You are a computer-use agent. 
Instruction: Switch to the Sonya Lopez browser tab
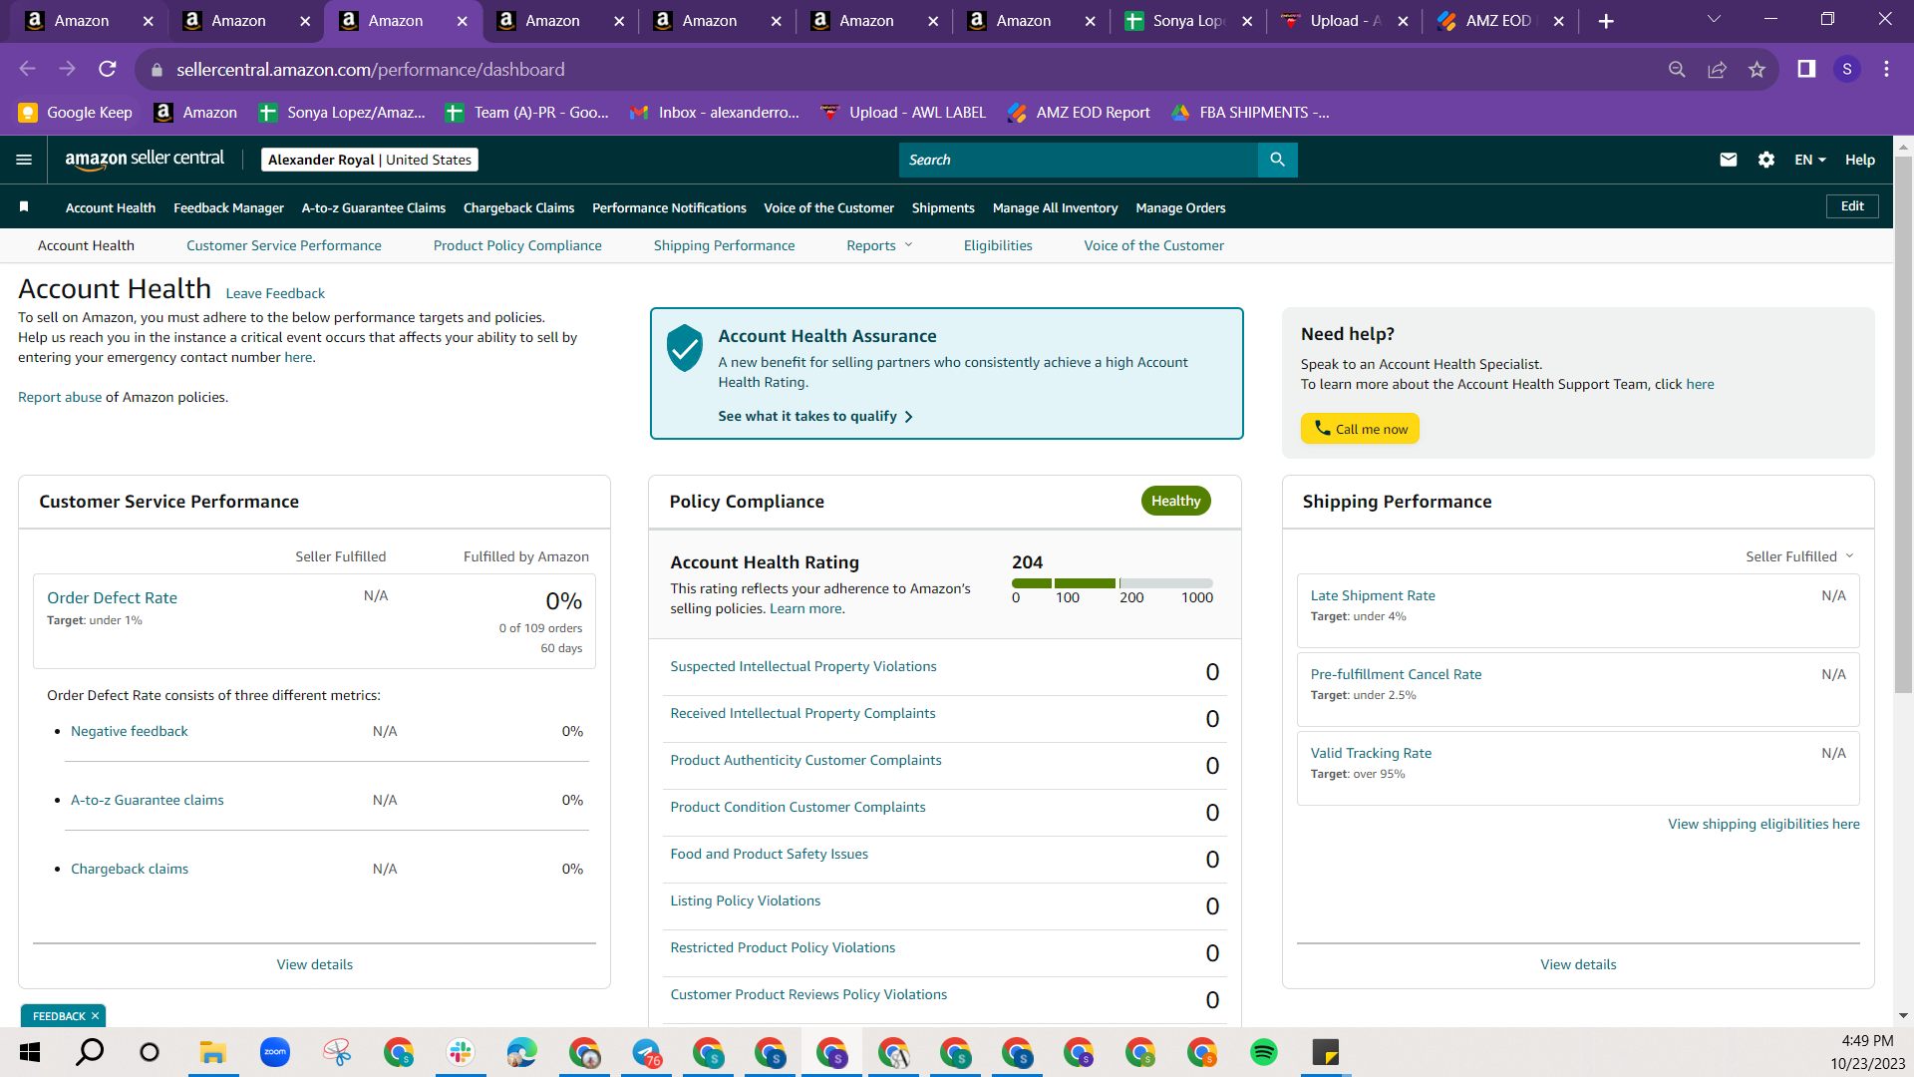pos(1186,21)
